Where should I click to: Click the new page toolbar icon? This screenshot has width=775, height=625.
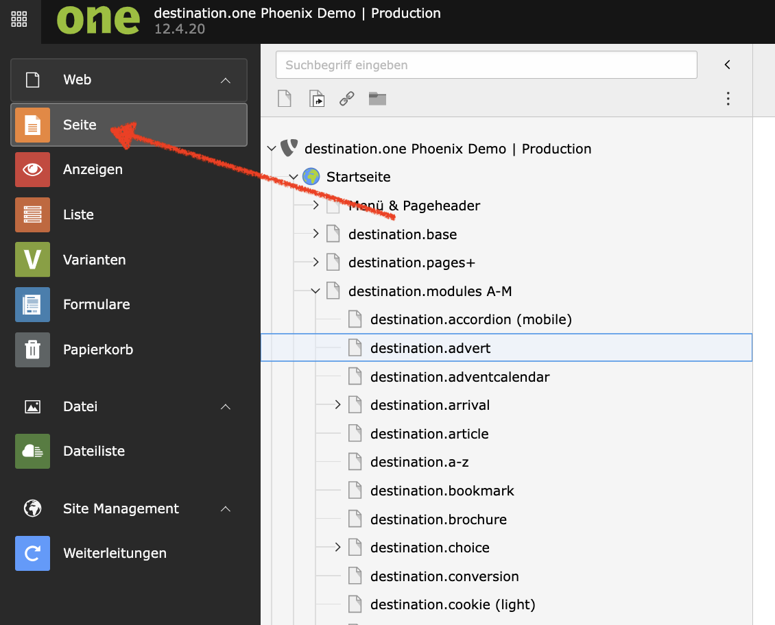click(x=285, y=99)
